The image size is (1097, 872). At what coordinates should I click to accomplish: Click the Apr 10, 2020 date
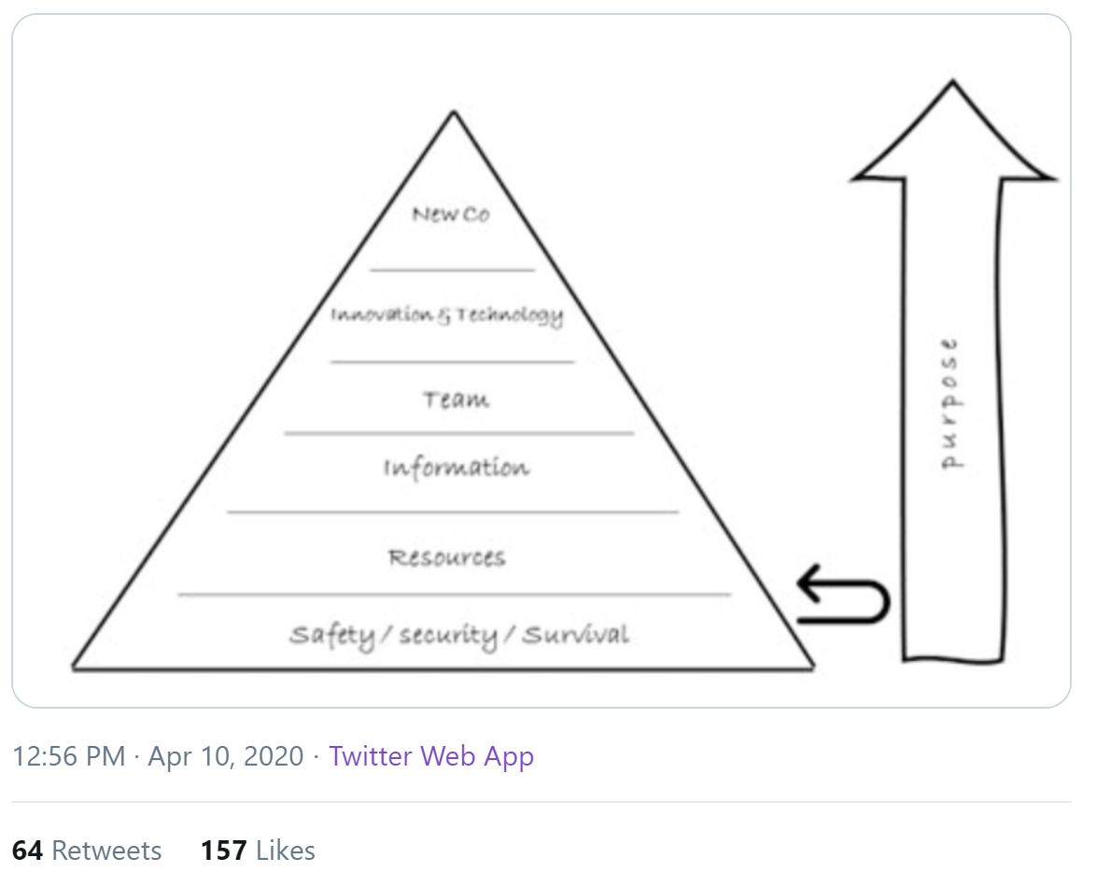pos(225,756)
